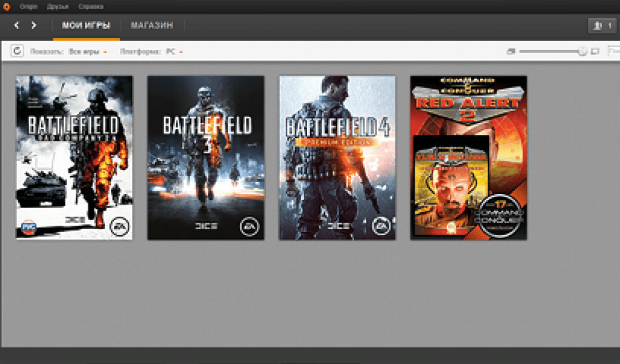Go back with the left arrow
Screen dimensions: 620x364
point(16,25)
